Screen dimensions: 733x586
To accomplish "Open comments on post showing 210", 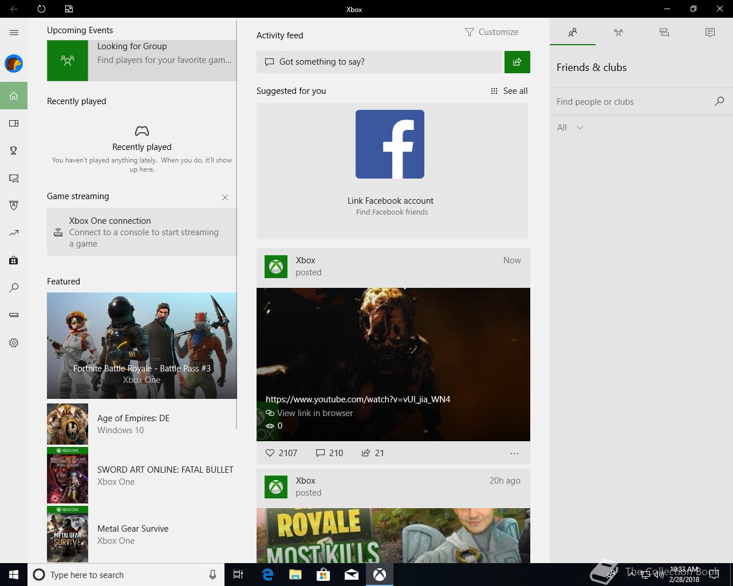I will click(329, 453).
